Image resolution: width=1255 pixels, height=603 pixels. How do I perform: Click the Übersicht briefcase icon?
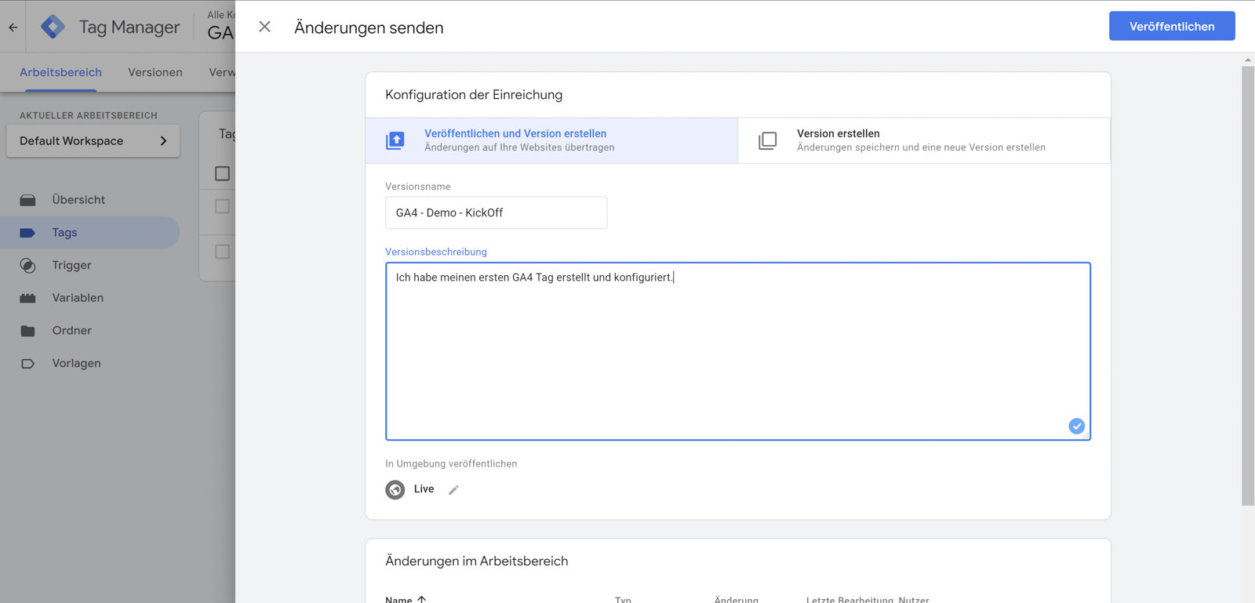tap(27, 200)
